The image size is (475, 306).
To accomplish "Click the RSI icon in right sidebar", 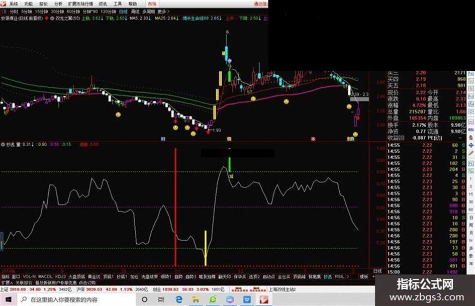I will [x=471, y=129].
